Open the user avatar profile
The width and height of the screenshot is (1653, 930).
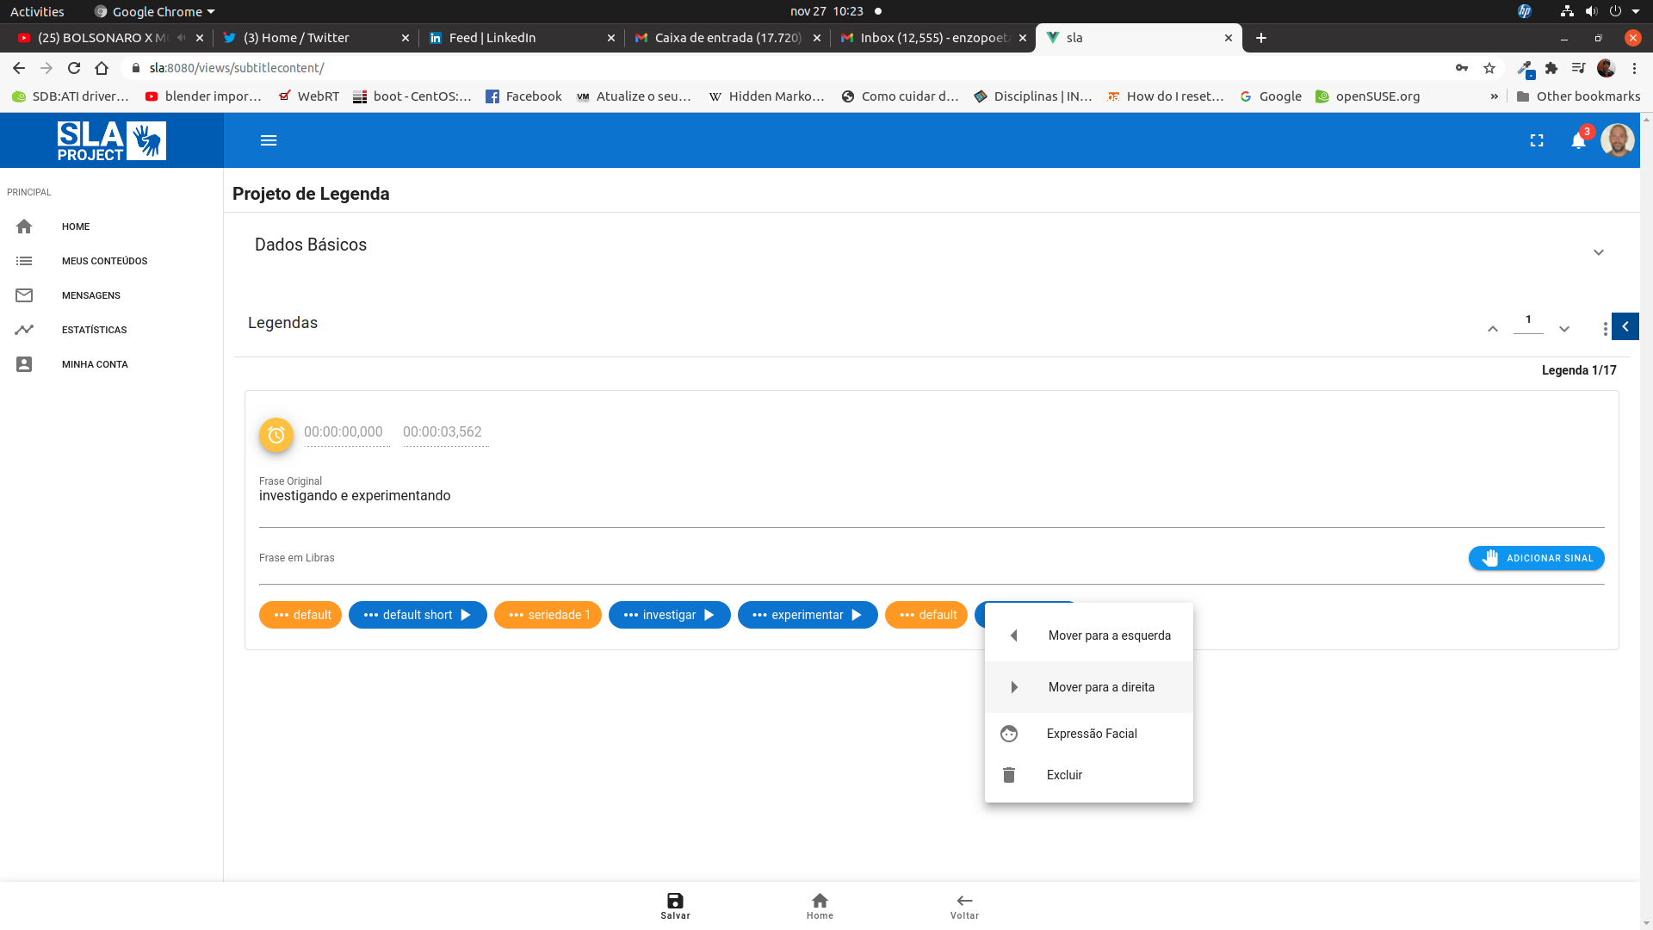click(x=1617, y=140)
